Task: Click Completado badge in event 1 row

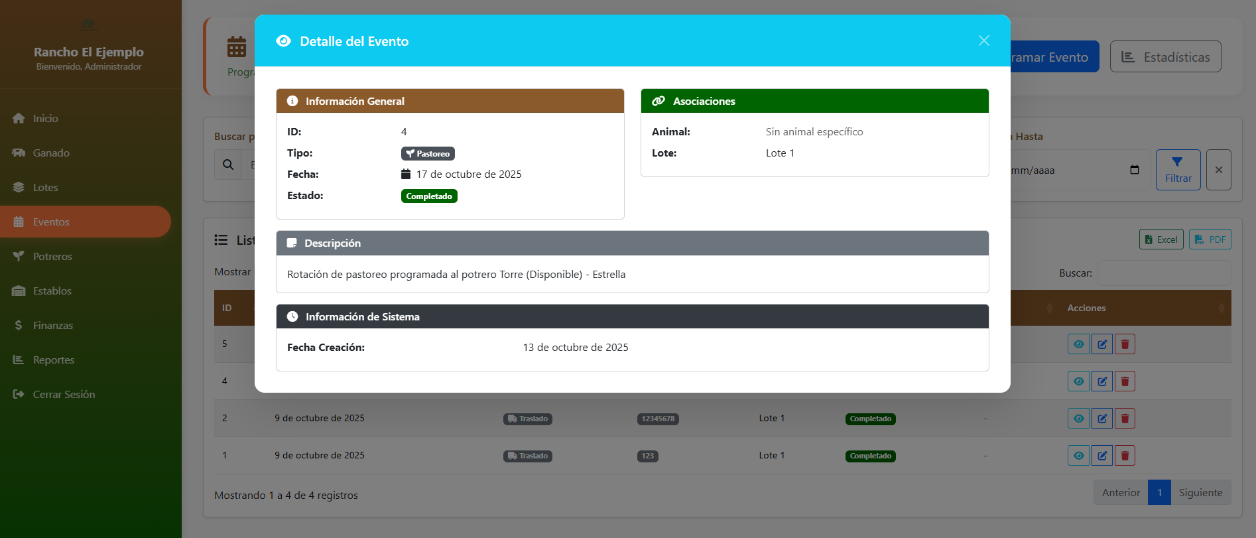Action: [x=870, y=456]
